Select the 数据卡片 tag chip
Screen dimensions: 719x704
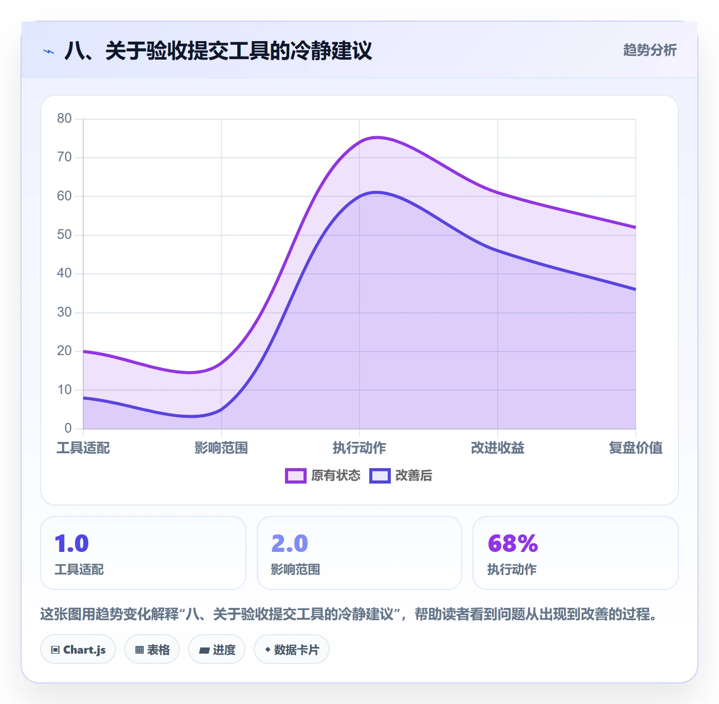click(292, 650)
